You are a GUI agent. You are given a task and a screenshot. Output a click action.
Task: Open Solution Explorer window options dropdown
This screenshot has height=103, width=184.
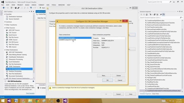178,11
